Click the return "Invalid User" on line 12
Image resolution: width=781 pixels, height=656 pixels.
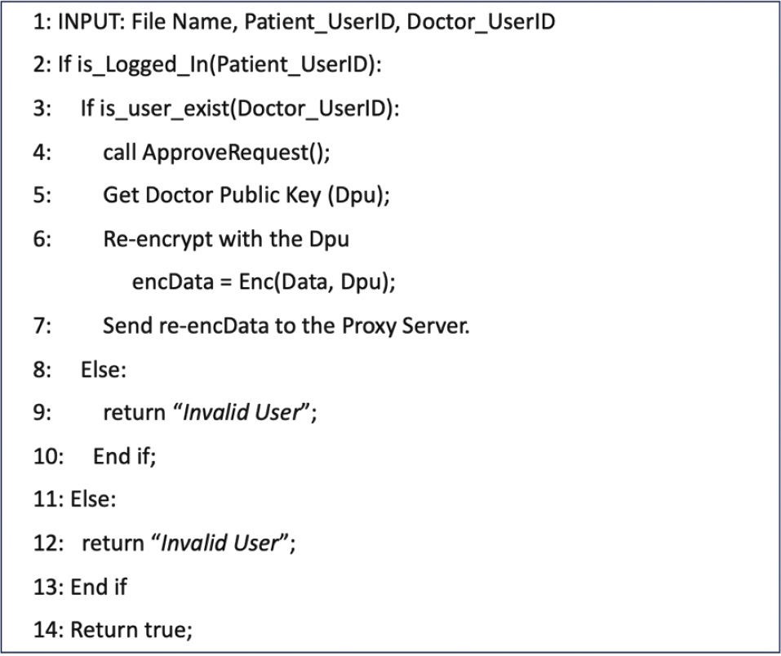pos(189,543)
